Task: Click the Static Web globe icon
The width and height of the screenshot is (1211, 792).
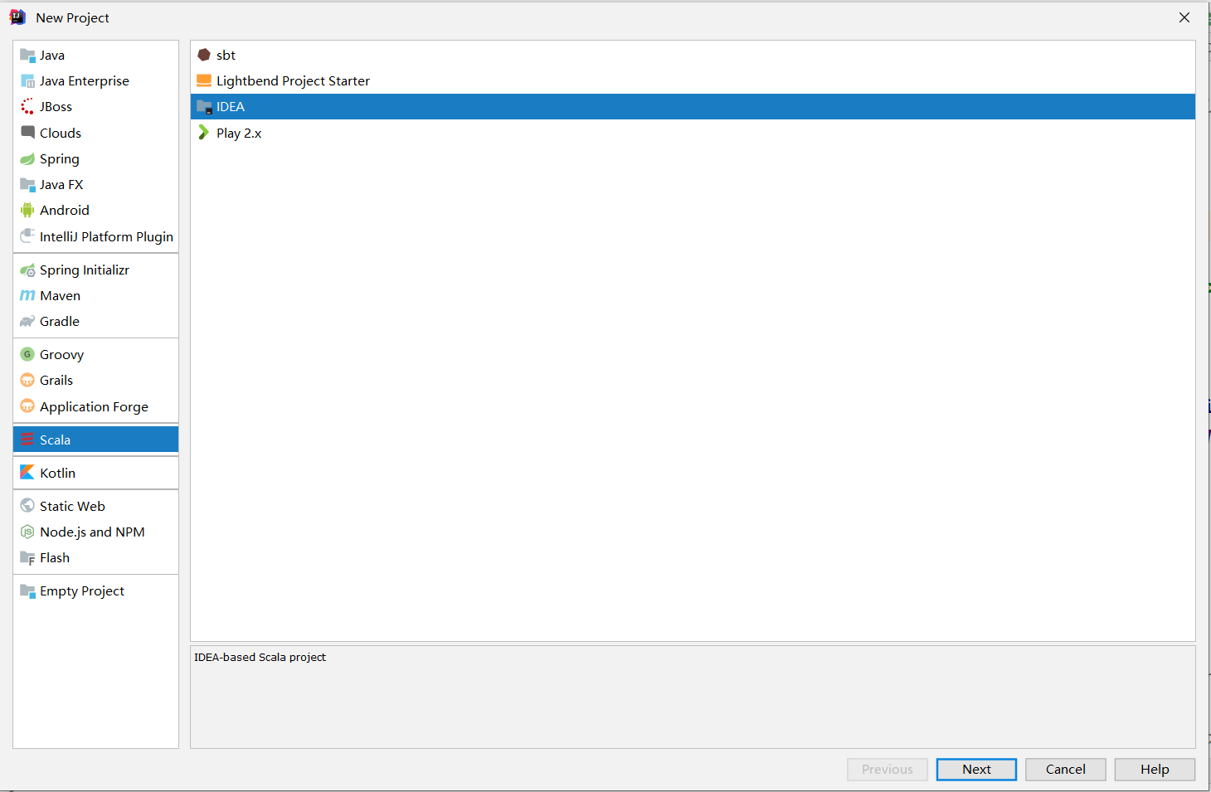Action: 27,506
